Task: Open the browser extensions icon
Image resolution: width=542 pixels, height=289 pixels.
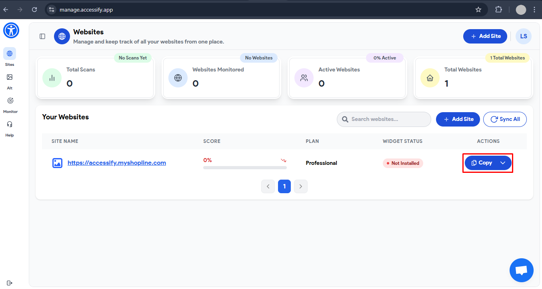Action: 498,9
